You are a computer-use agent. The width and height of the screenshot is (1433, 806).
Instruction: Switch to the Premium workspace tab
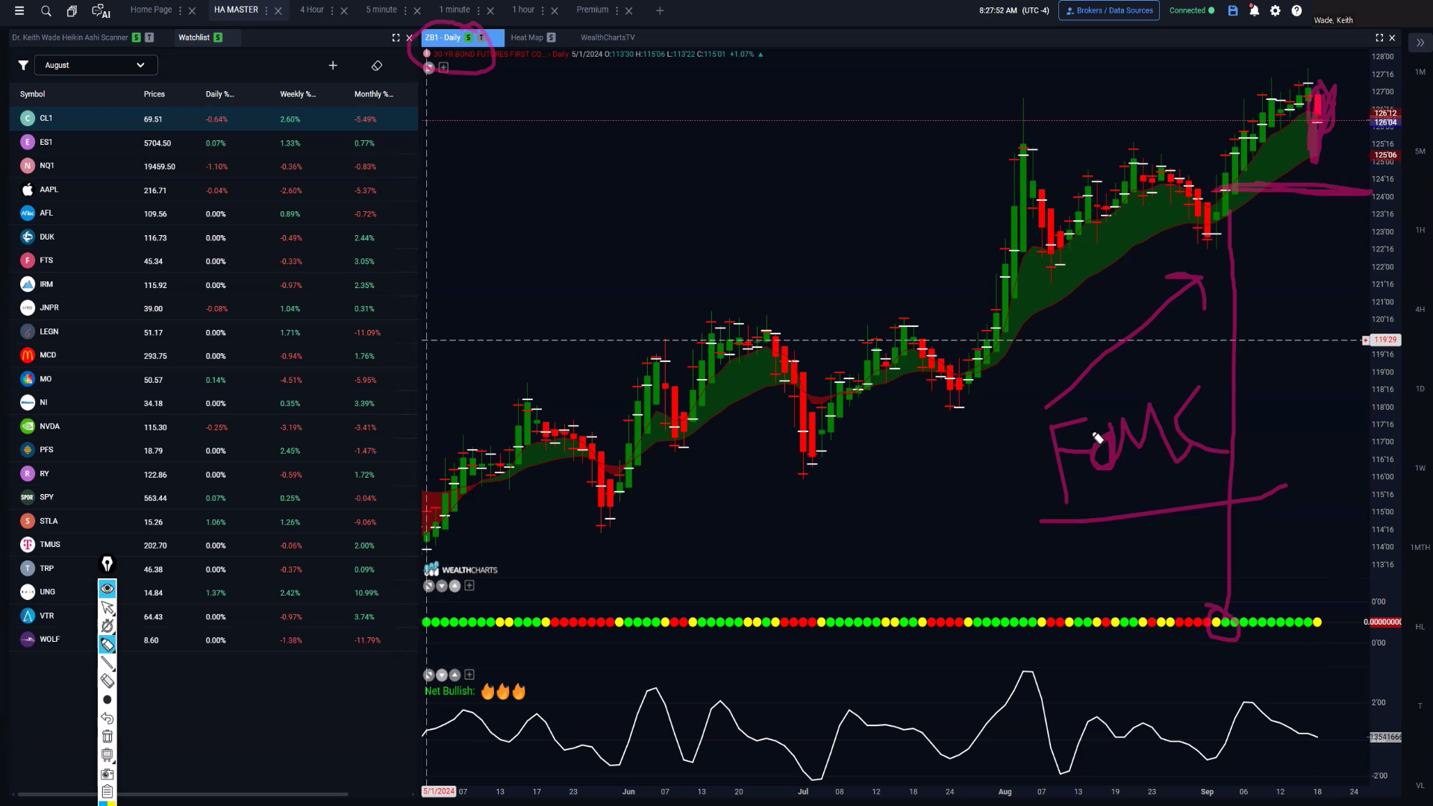pyautogui.click(x=593, y=10)
